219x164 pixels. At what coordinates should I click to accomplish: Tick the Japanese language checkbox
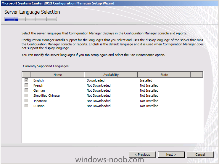pyautogui.click(x=26, y=101)
